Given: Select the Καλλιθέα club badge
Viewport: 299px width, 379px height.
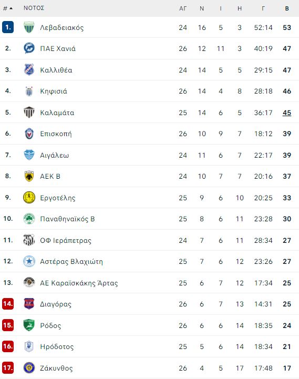Looking at the screenshot, I should coord(29,69).
